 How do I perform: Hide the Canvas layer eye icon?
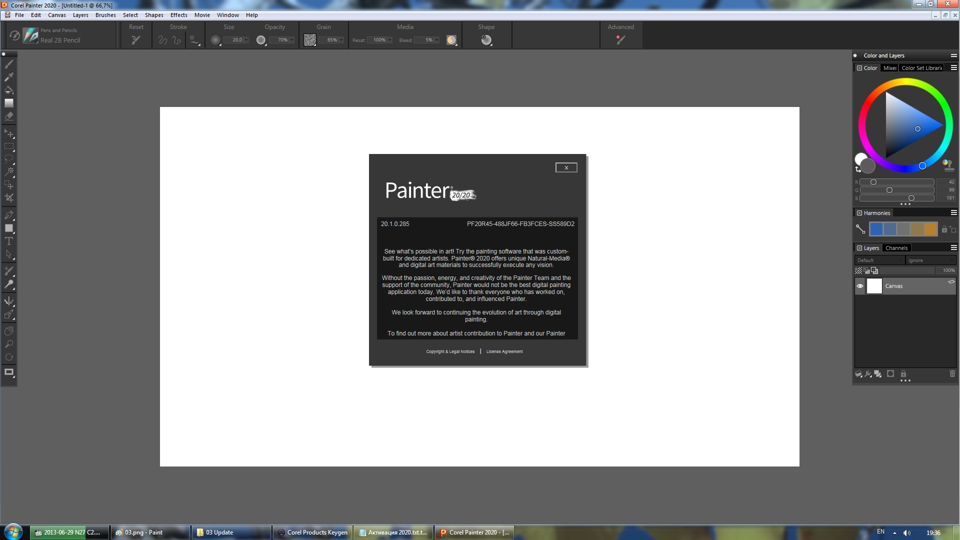[860, 286]
